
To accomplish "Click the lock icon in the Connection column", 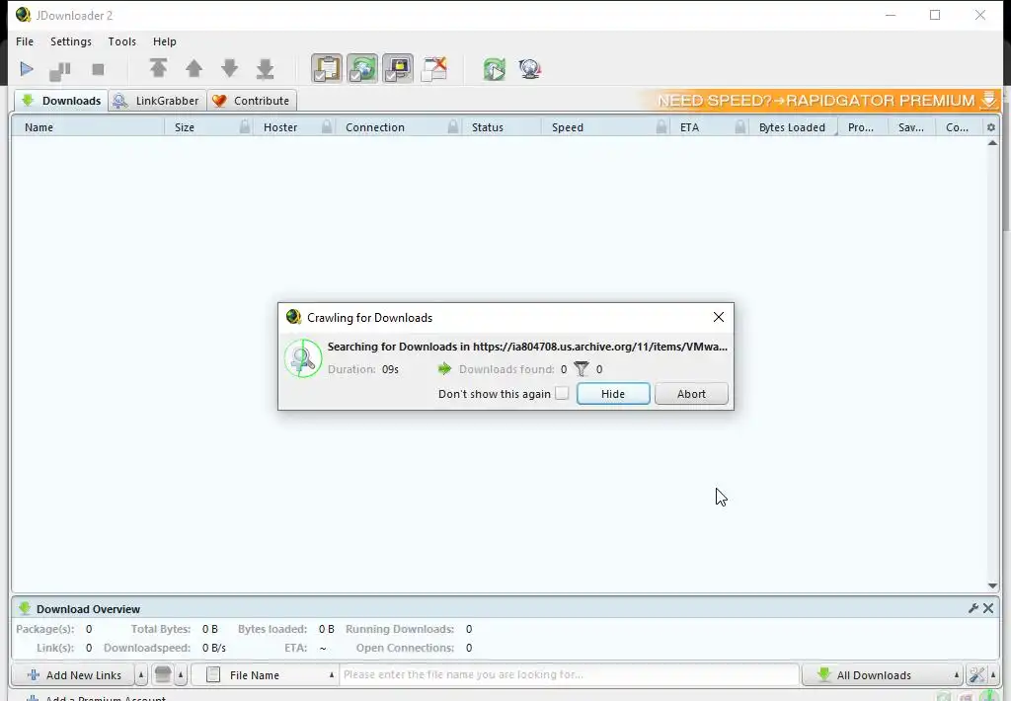I will (x=453, y=127).
